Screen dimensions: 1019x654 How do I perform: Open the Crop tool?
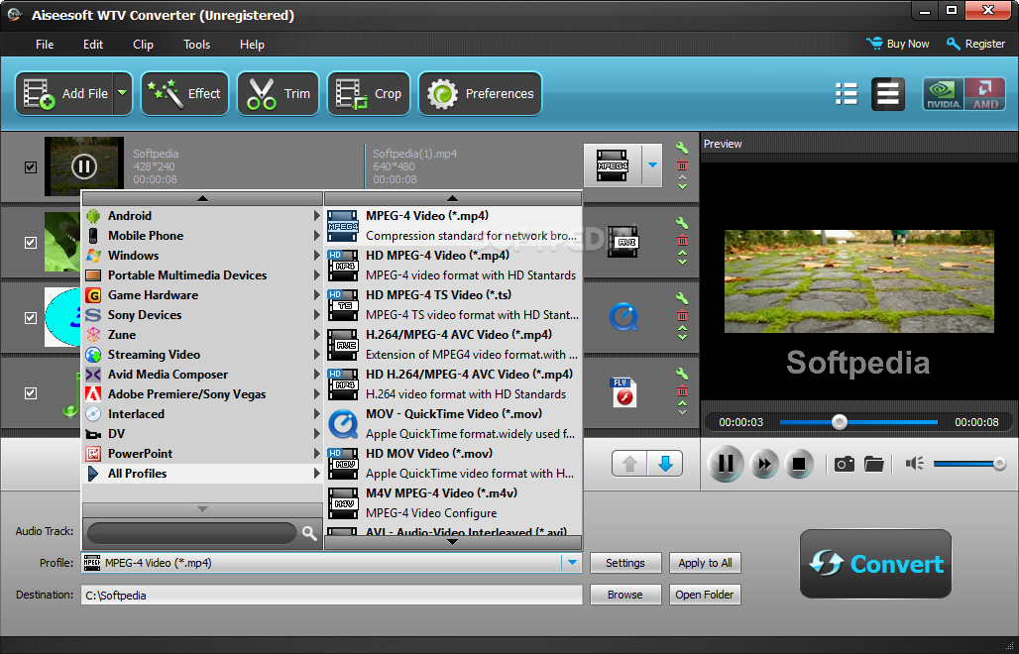369,93
